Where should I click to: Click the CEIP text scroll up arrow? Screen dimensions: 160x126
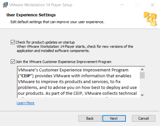pyautogui.click(x=142, y=69)
